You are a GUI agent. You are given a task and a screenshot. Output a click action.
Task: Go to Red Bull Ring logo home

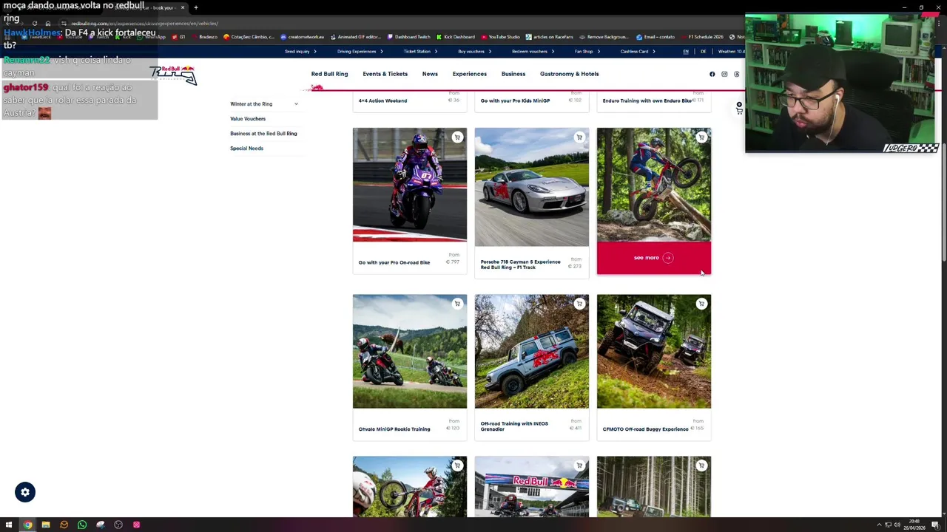point(173,75)
